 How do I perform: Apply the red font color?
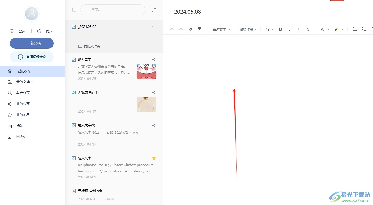pyautogui.click(x=322, y=29)
